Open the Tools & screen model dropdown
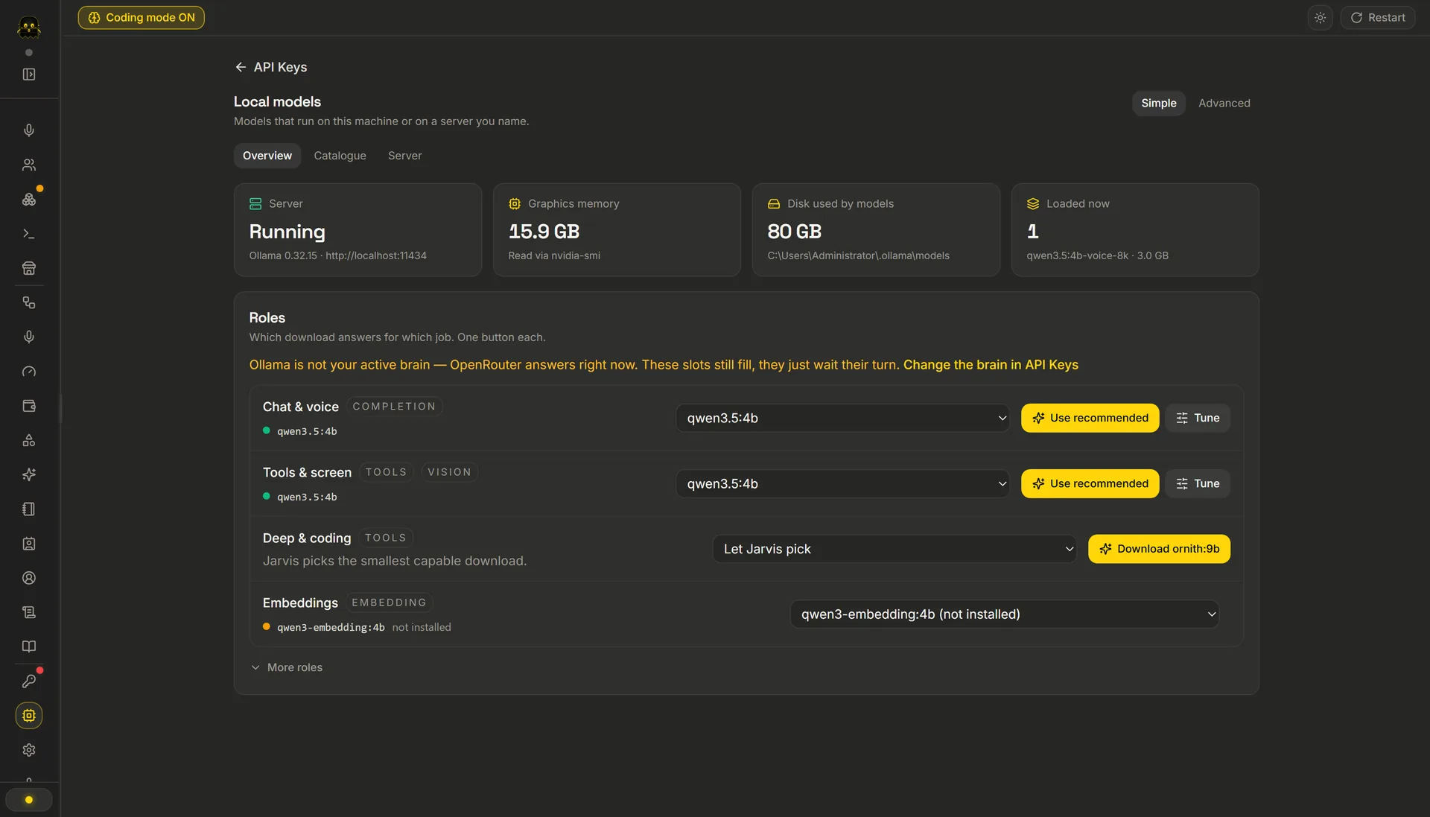The height and width of the screenshot is (817, 1430). click(843, 484)
